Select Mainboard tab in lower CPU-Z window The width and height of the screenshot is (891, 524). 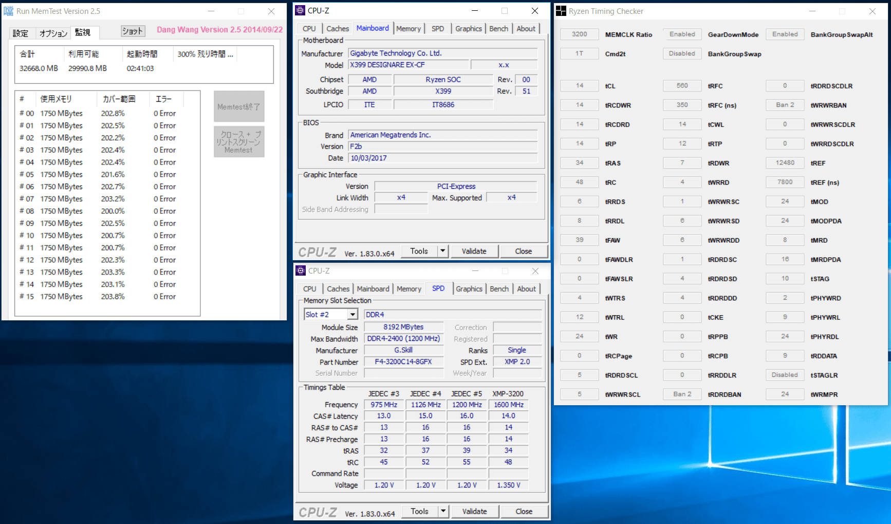373,289
